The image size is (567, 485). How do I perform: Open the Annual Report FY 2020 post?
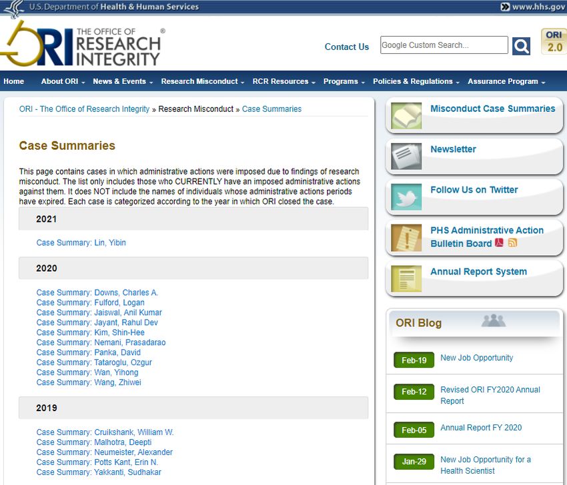(x=481, y=428)
